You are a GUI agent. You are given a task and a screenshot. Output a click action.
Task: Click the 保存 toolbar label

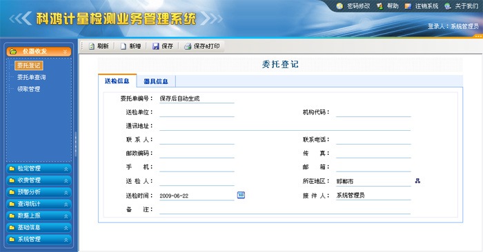pos(167,46)
